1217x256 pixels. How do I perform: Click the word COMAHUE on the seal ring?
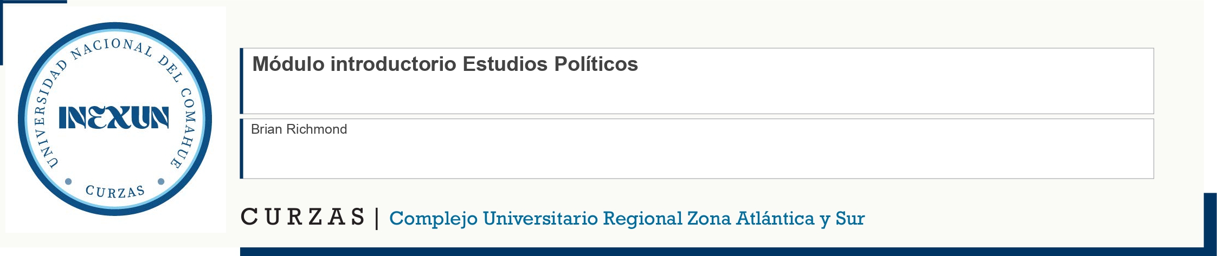pyautogui.click(x=186, y=128)
